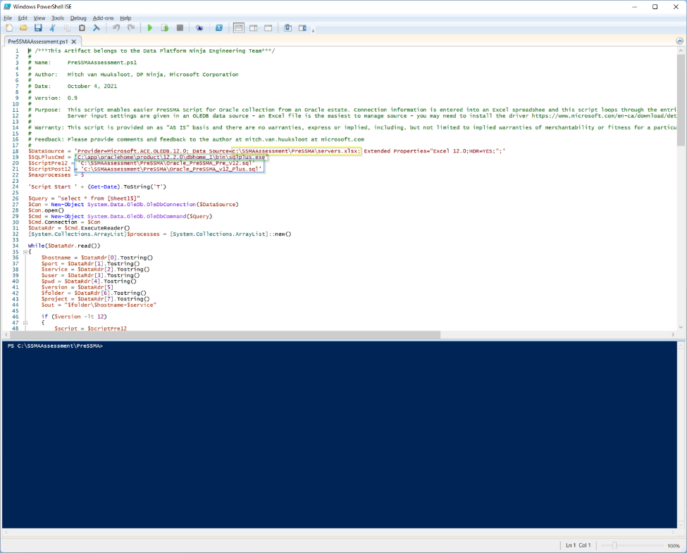The image size is (687, 553).
Task: Click the Feedback comment line
Action: [196, 139]
